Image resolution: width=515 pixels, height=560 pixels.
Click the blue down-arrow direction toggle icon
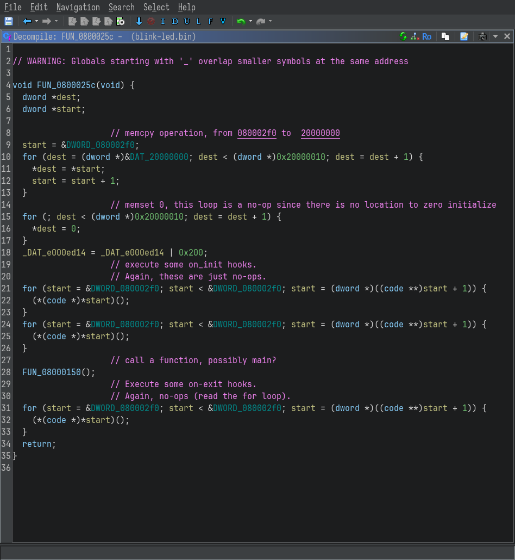[x=139, y=21]
